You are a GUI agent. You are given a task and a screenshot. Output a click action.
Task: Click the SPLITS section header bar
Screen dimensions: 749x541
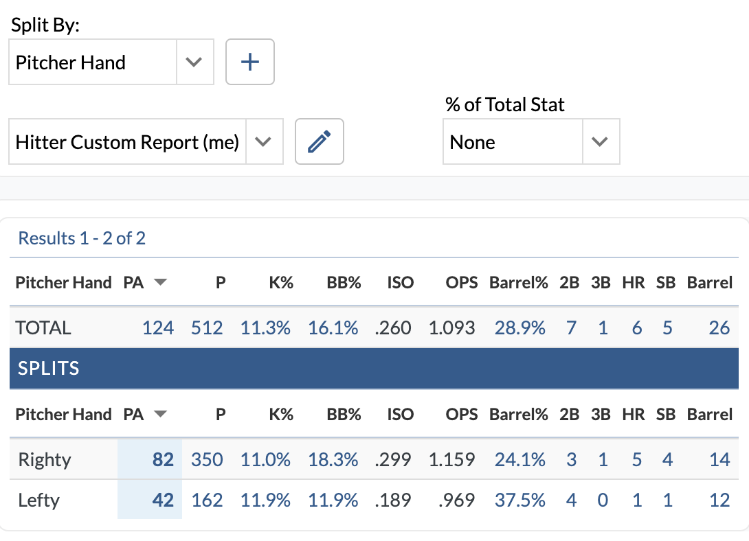click(374, 369)
